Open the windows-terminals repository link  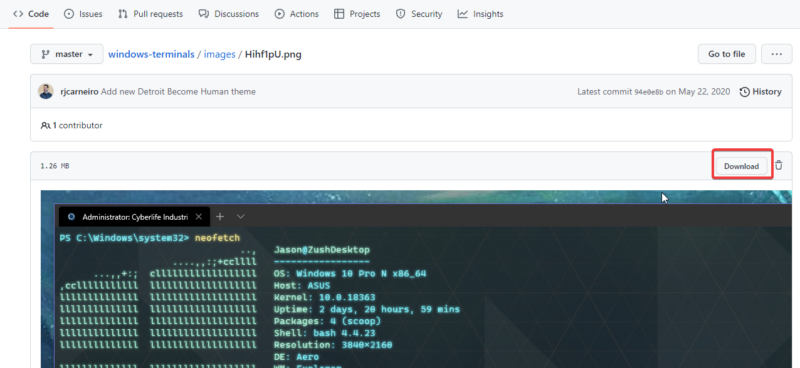[151, 54]
